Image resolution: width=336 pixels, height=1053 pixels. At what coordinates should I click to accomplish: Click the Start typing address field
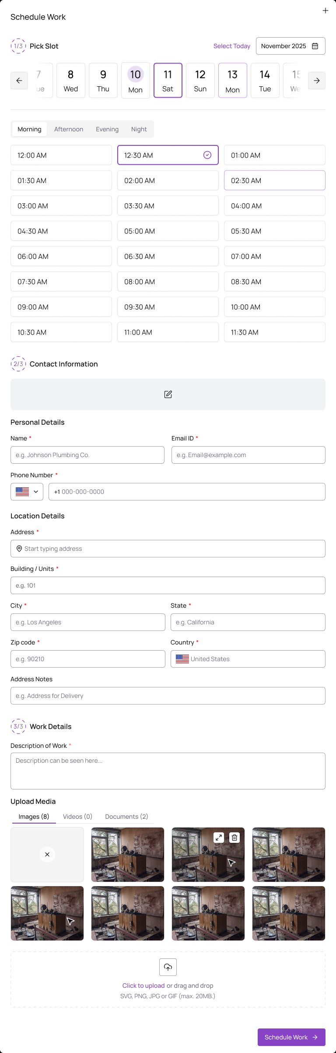pyautogui.click(x=168, y=549)
